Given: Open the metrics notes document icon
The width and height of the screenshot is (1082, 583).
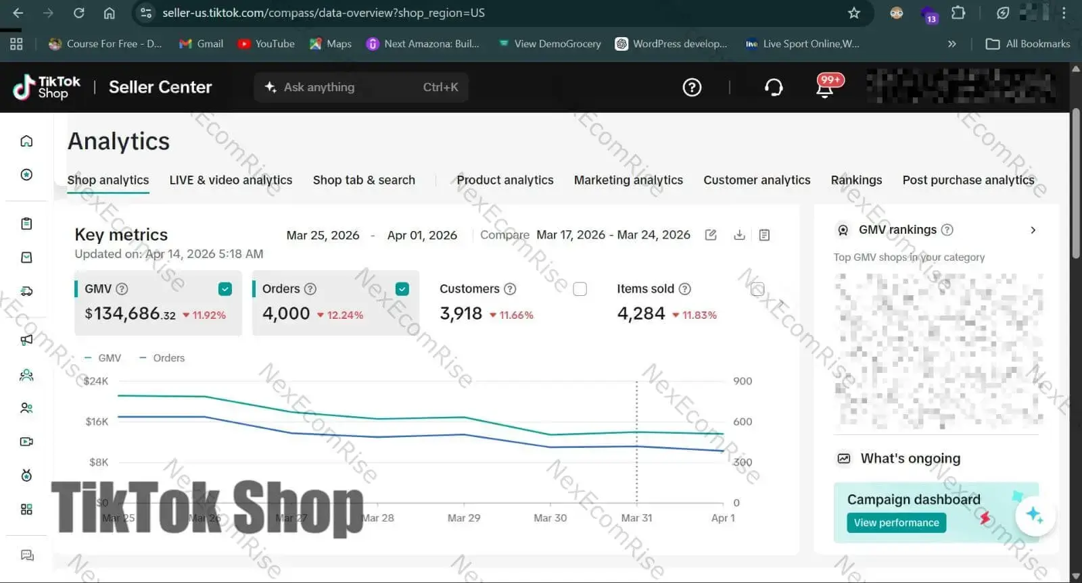Looking at the screenshot, I should [764, 235].
